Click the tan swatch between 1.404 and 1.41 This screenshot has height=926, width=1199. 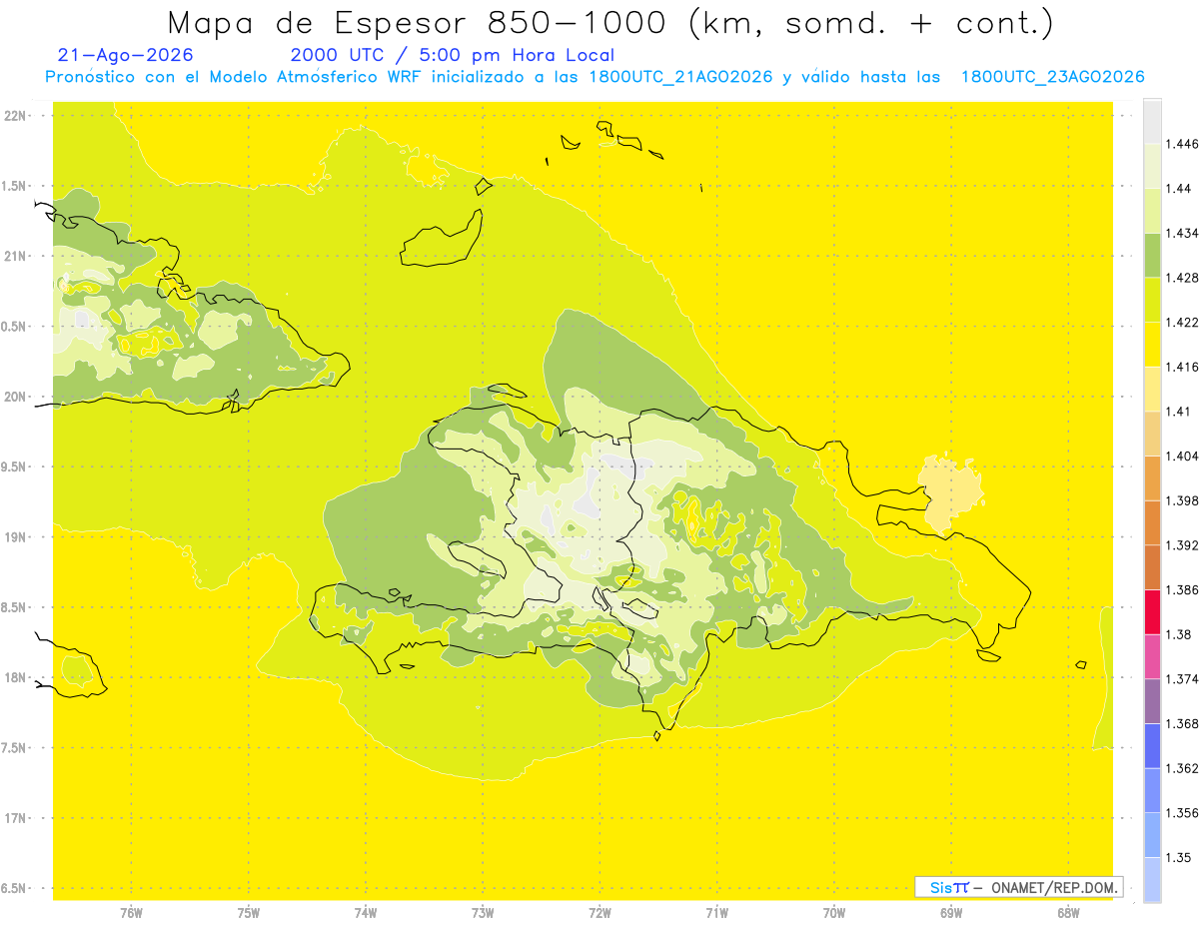[1152, 433]
